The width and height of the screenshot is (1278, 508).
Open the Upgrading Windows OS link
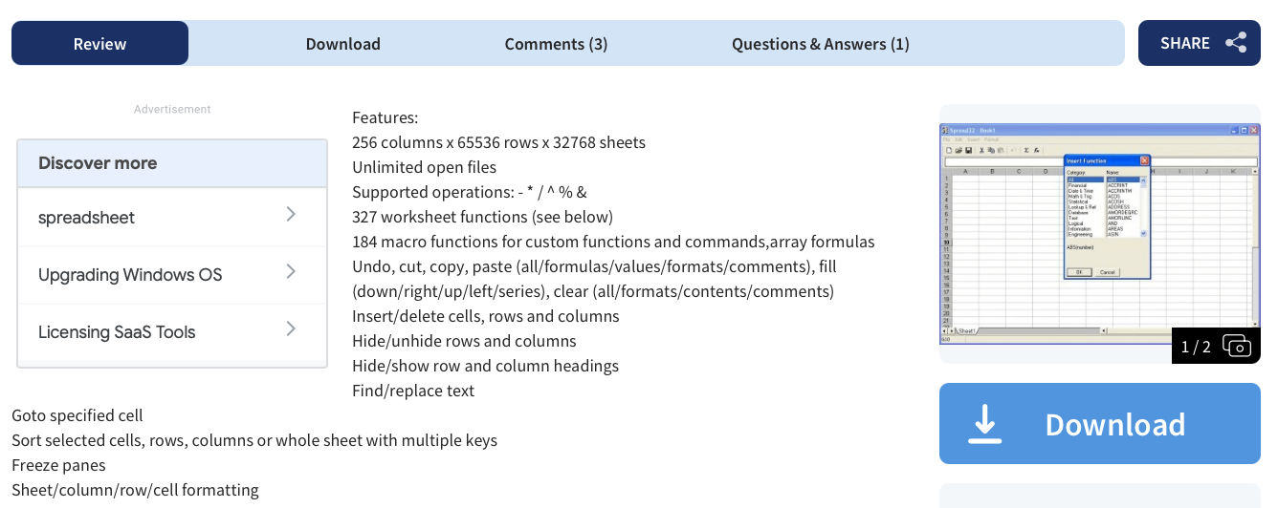tap(172, 275)
